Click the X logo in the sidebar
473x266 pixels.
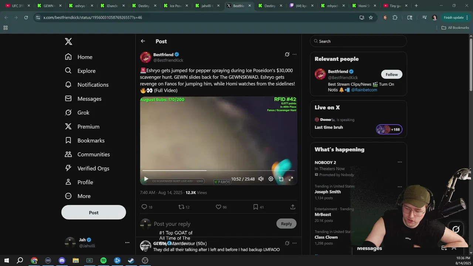click(68, 41)
